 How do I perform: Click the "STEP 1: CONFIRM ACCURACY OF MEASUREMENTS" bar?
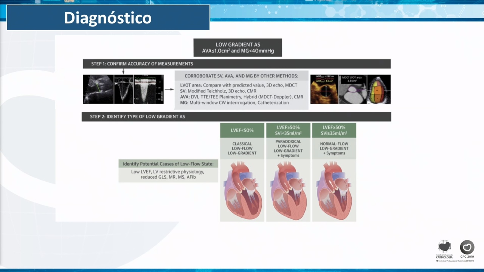tap(237, 64)
